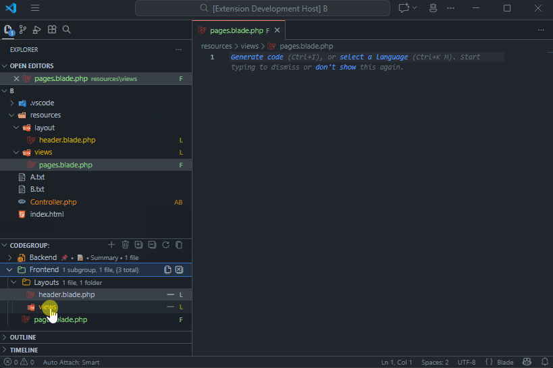Expand the Outline section
Image resolution: width=553 pixels, height=368 pixels.
pyautogui.click(x=5, y=338)
